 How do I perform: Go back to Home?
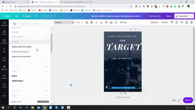click(7, 16)
